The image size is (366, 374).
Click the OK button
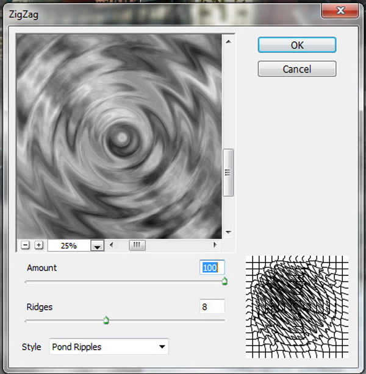pos(297,45)
